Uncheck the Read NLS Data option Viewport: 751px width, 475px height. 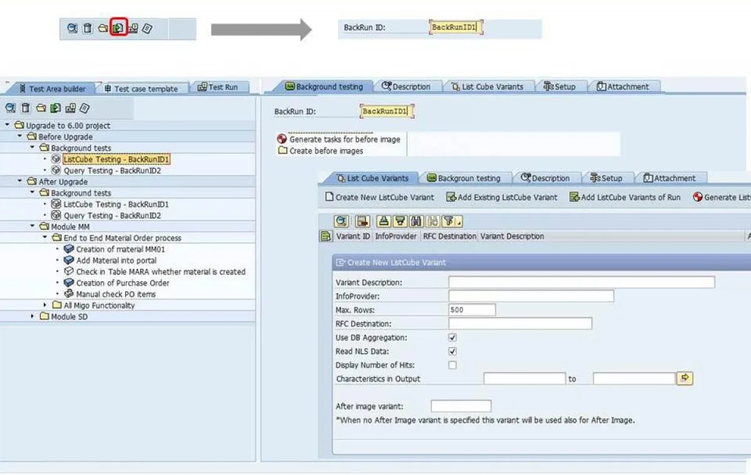point(452,351)
